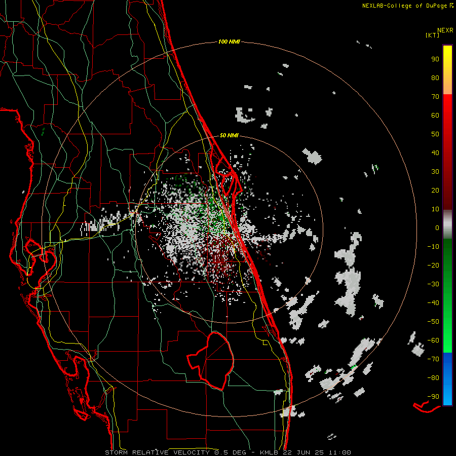Click the -60 value on velocity scale
456x456 pixels.
[433, 340]
